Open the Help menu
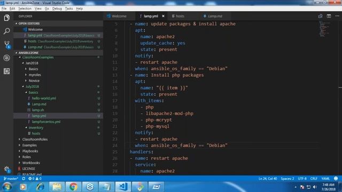 click(80, 9)
